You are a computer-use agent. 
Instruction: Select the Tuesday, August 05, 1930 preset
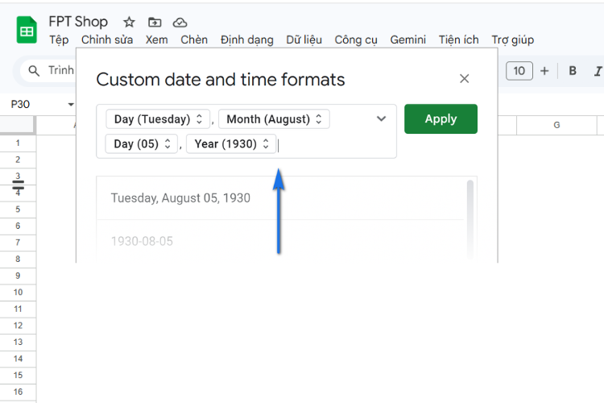[x=280, y=198]
